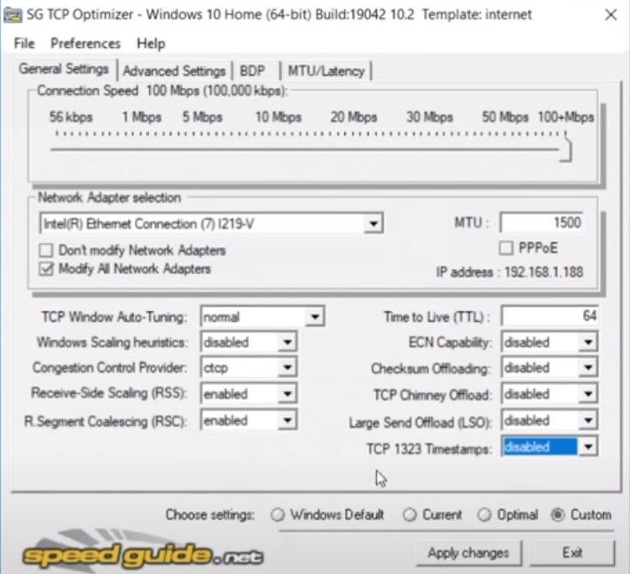Uncheck Modify All Network Adapters
This screenshot has width=630, height=574.
pyautogui.click(x=46, y=269)
